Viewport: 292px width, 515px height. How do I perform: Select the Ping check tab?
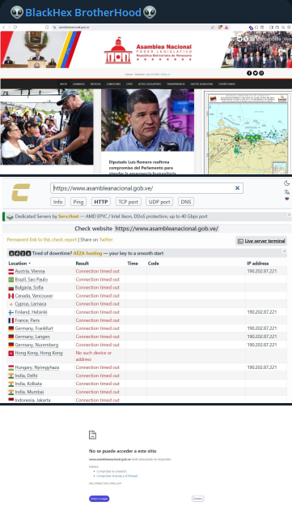[78, 202]
